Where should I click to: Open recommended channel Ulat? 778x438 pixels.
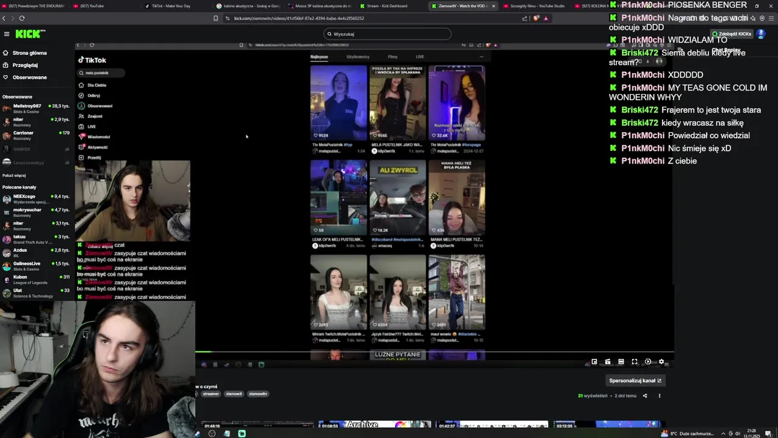pyautogui.click(x=36, y=293)
